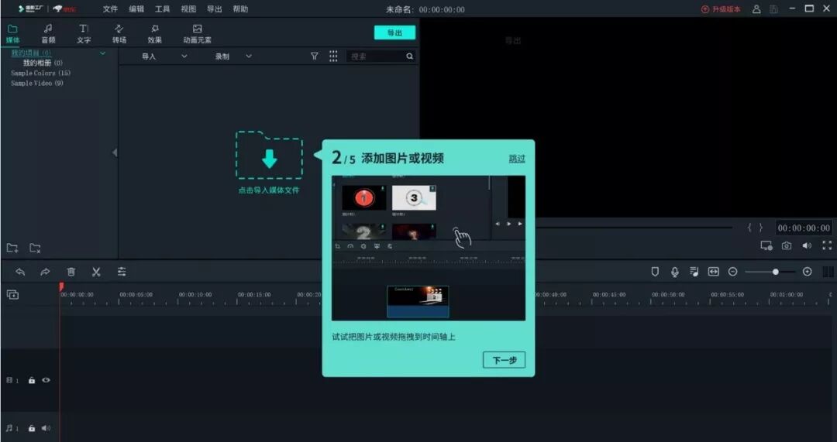Screen dimensions: 837x442
Task: Open the audio mixer note icon
Action: [694, 272]
